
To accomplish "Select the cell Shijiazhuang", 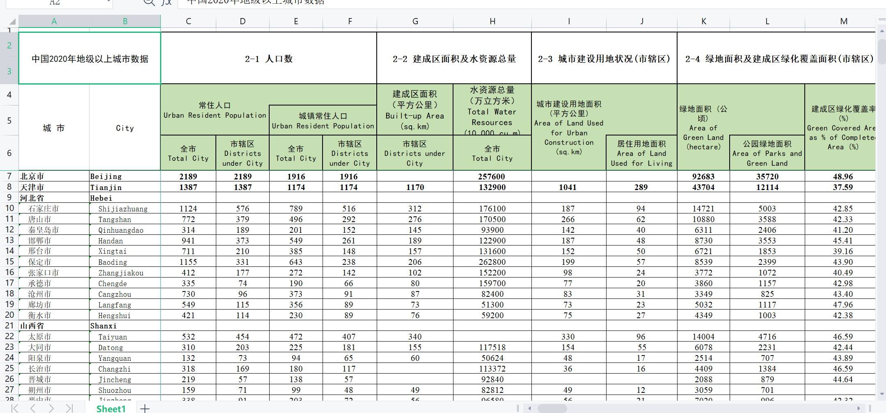I will [x=125, y=209].
